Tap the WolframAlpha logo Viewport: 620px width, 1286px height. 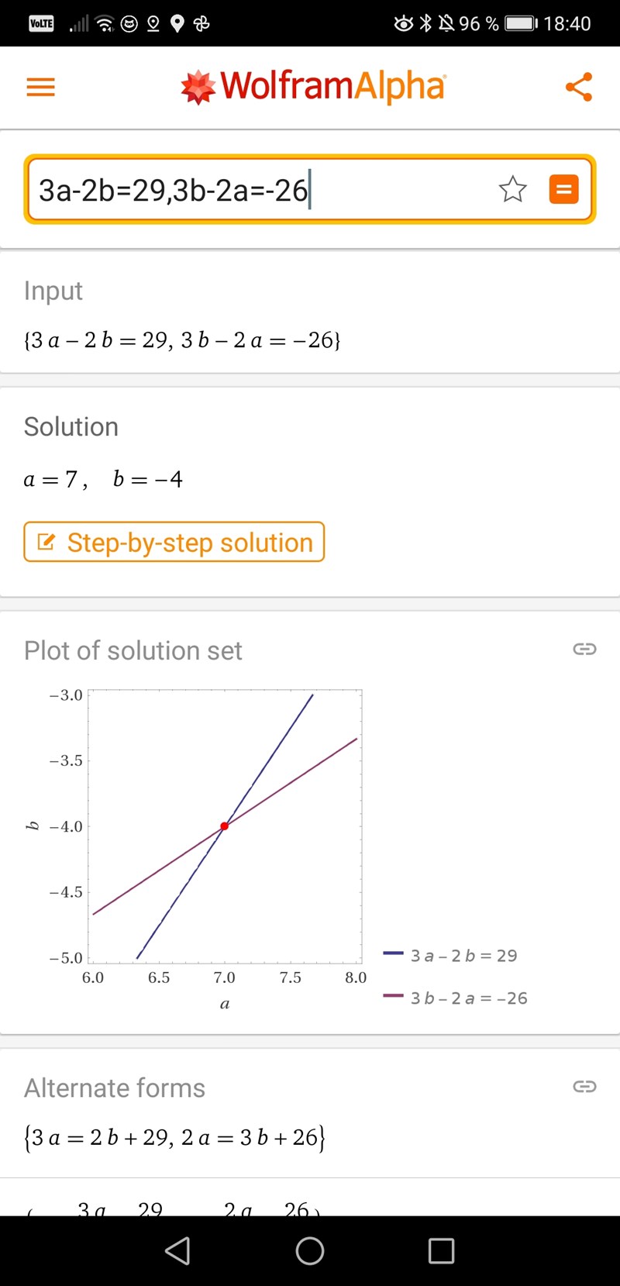(313, 87)
